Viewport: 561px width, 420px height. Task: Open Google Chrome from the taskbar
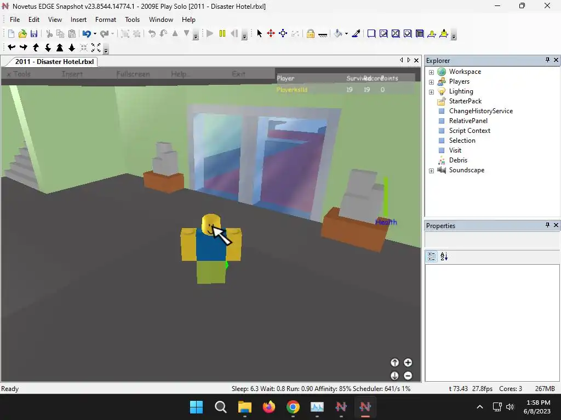click(x=293, y=407)
